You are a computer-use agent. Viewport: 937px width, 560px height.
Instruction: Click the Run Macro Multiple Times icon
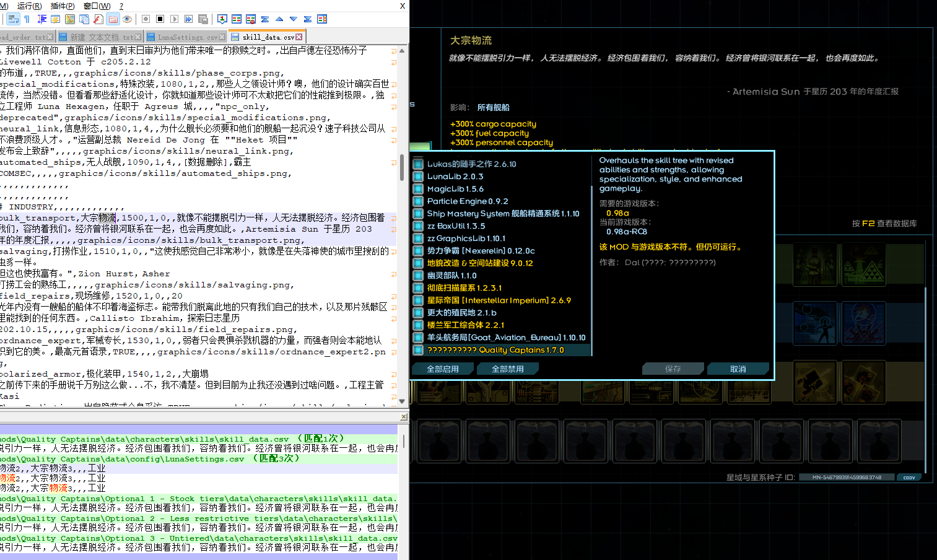click(189, 19)
